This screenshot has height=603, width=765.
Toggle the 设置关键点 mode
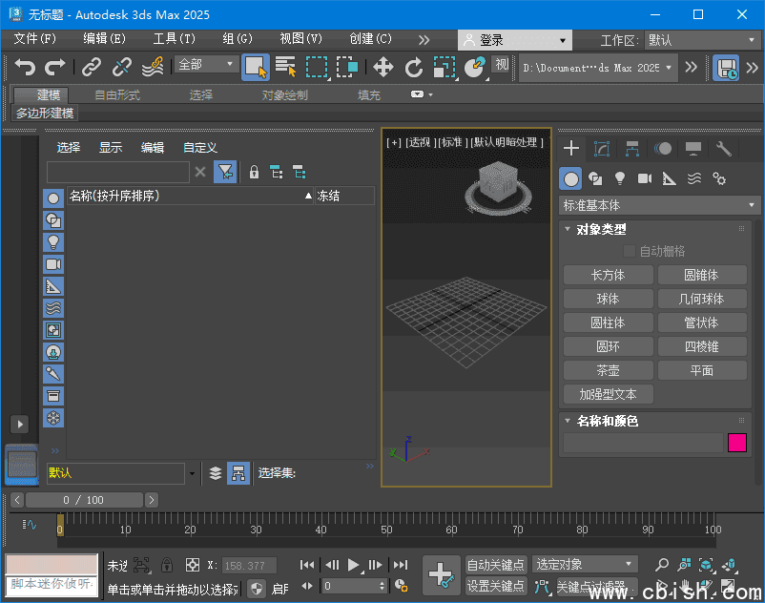click(496, 585)
